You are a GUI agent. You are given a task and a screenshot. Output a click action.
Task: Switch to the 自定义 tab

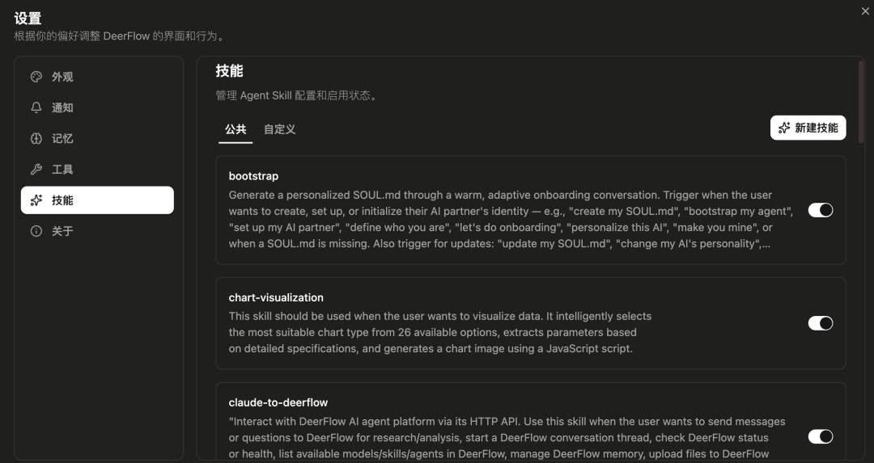click(x=279, y=129)
